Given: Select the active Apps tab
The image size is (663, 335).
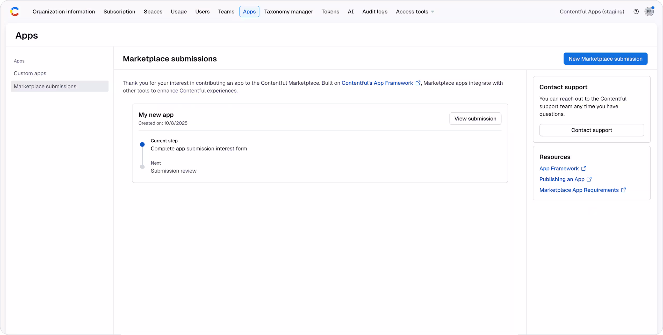Looking at the screenshot, I should (x=249, y=12).
